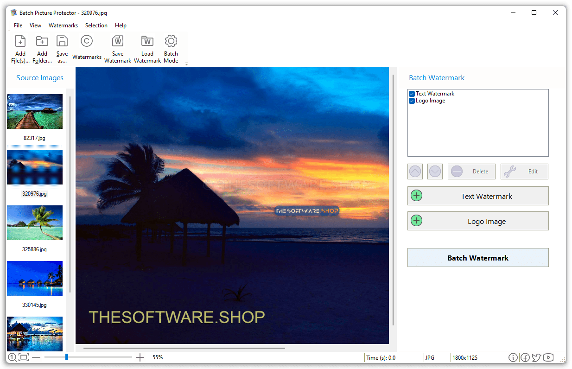Open the info icon in status bar
The width and height of the screenshot is (572, 369).
click(513, 357)
